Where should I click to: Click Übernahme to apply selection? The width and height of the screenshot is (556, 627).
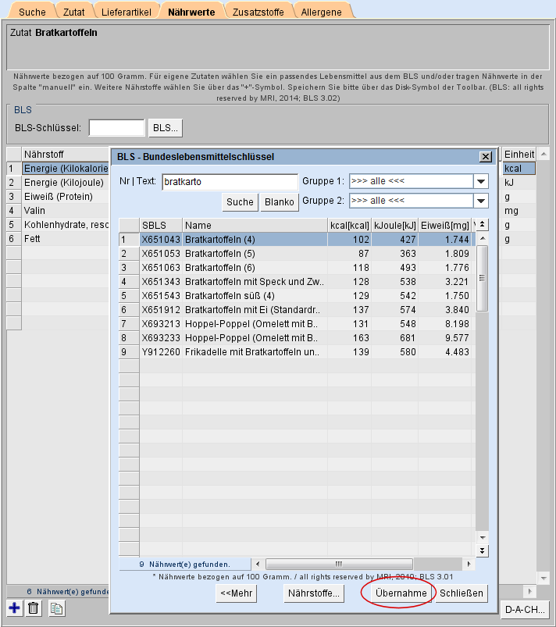(401, 593)
